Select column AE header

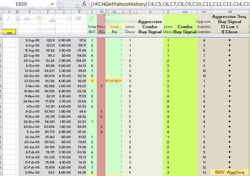(230, 12)
